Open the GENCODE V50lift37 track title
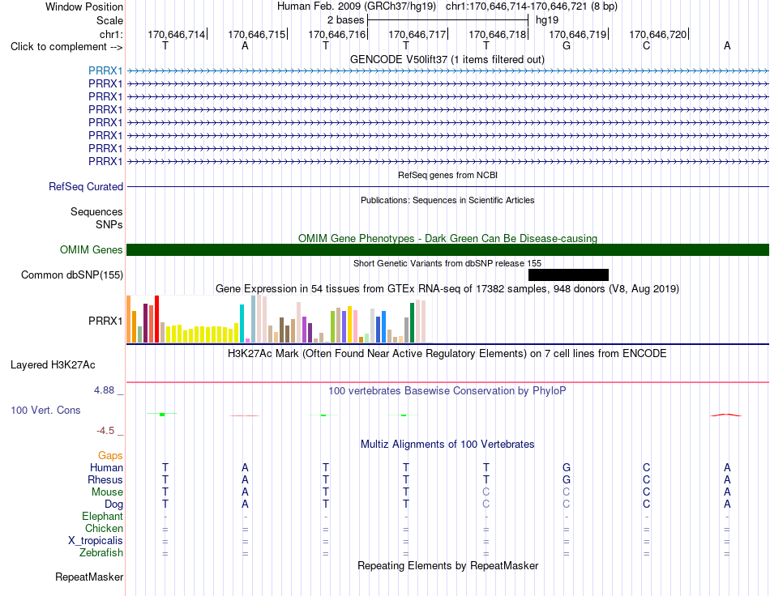 coord(447,59)
